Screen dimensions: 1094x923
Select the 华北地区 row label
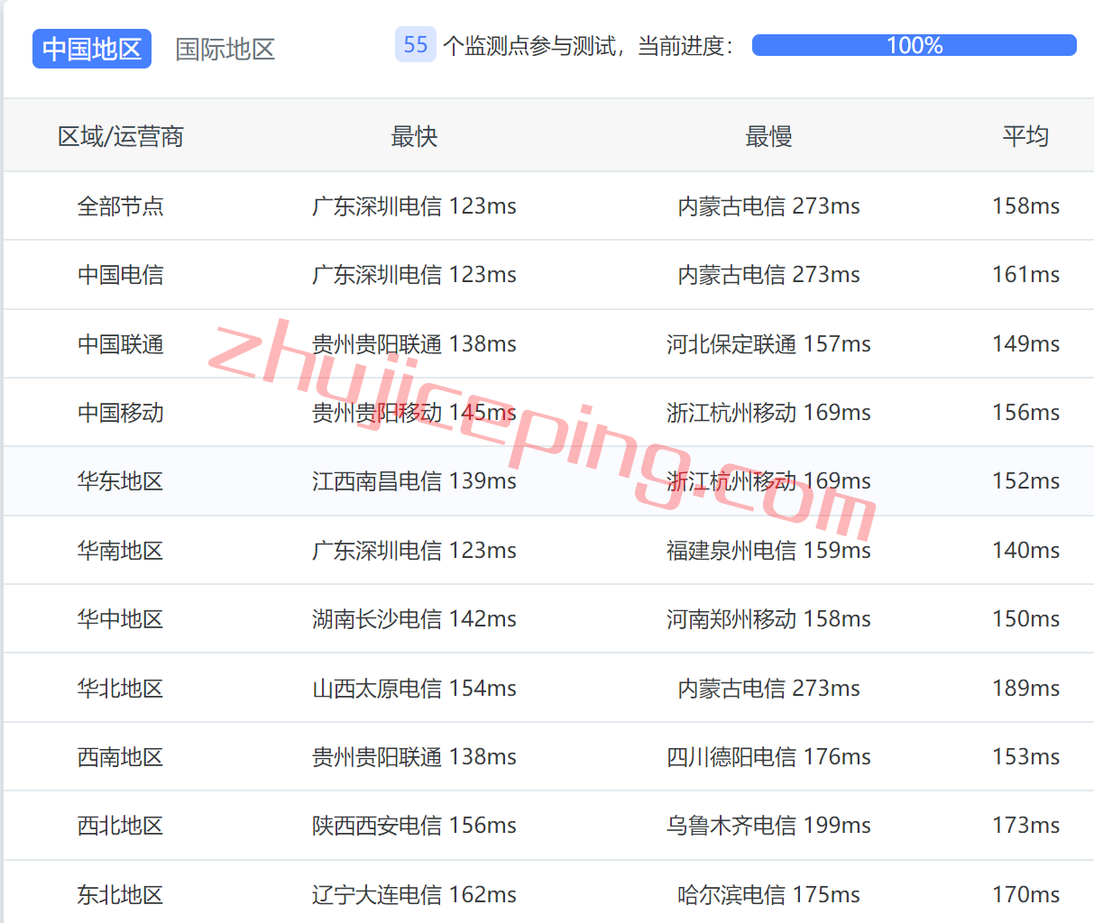121,688
